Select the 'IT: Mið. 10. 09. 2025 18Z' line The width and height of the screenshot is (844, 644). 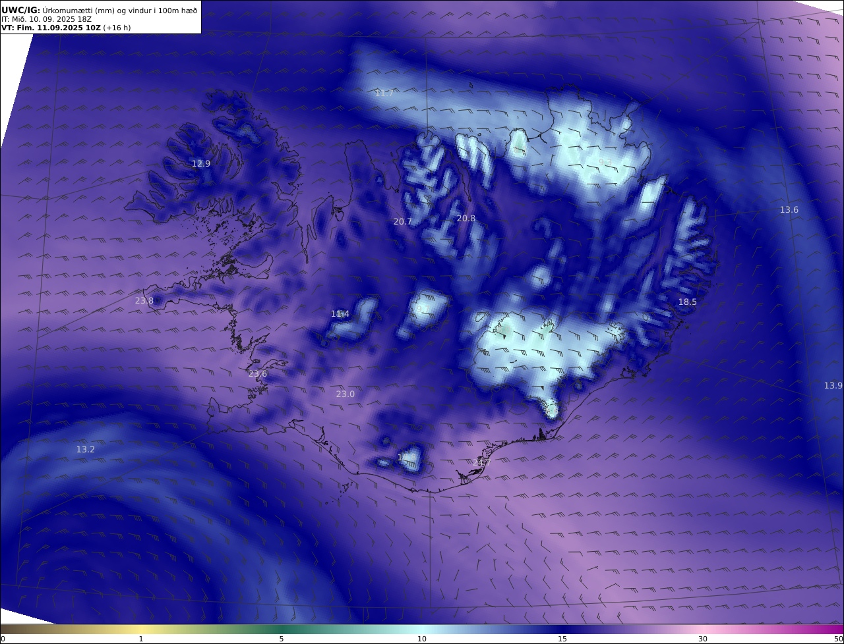click(46, 19)
